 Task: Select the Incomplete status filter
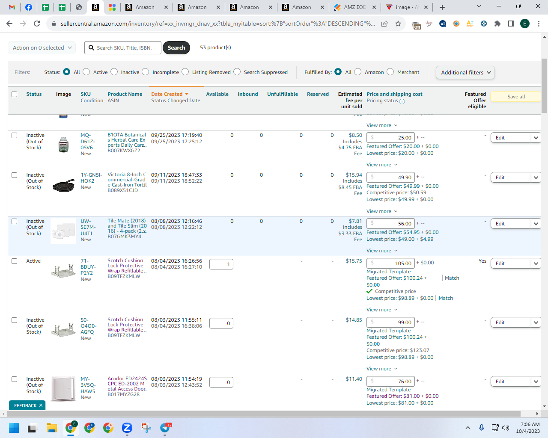pos(146,72)
